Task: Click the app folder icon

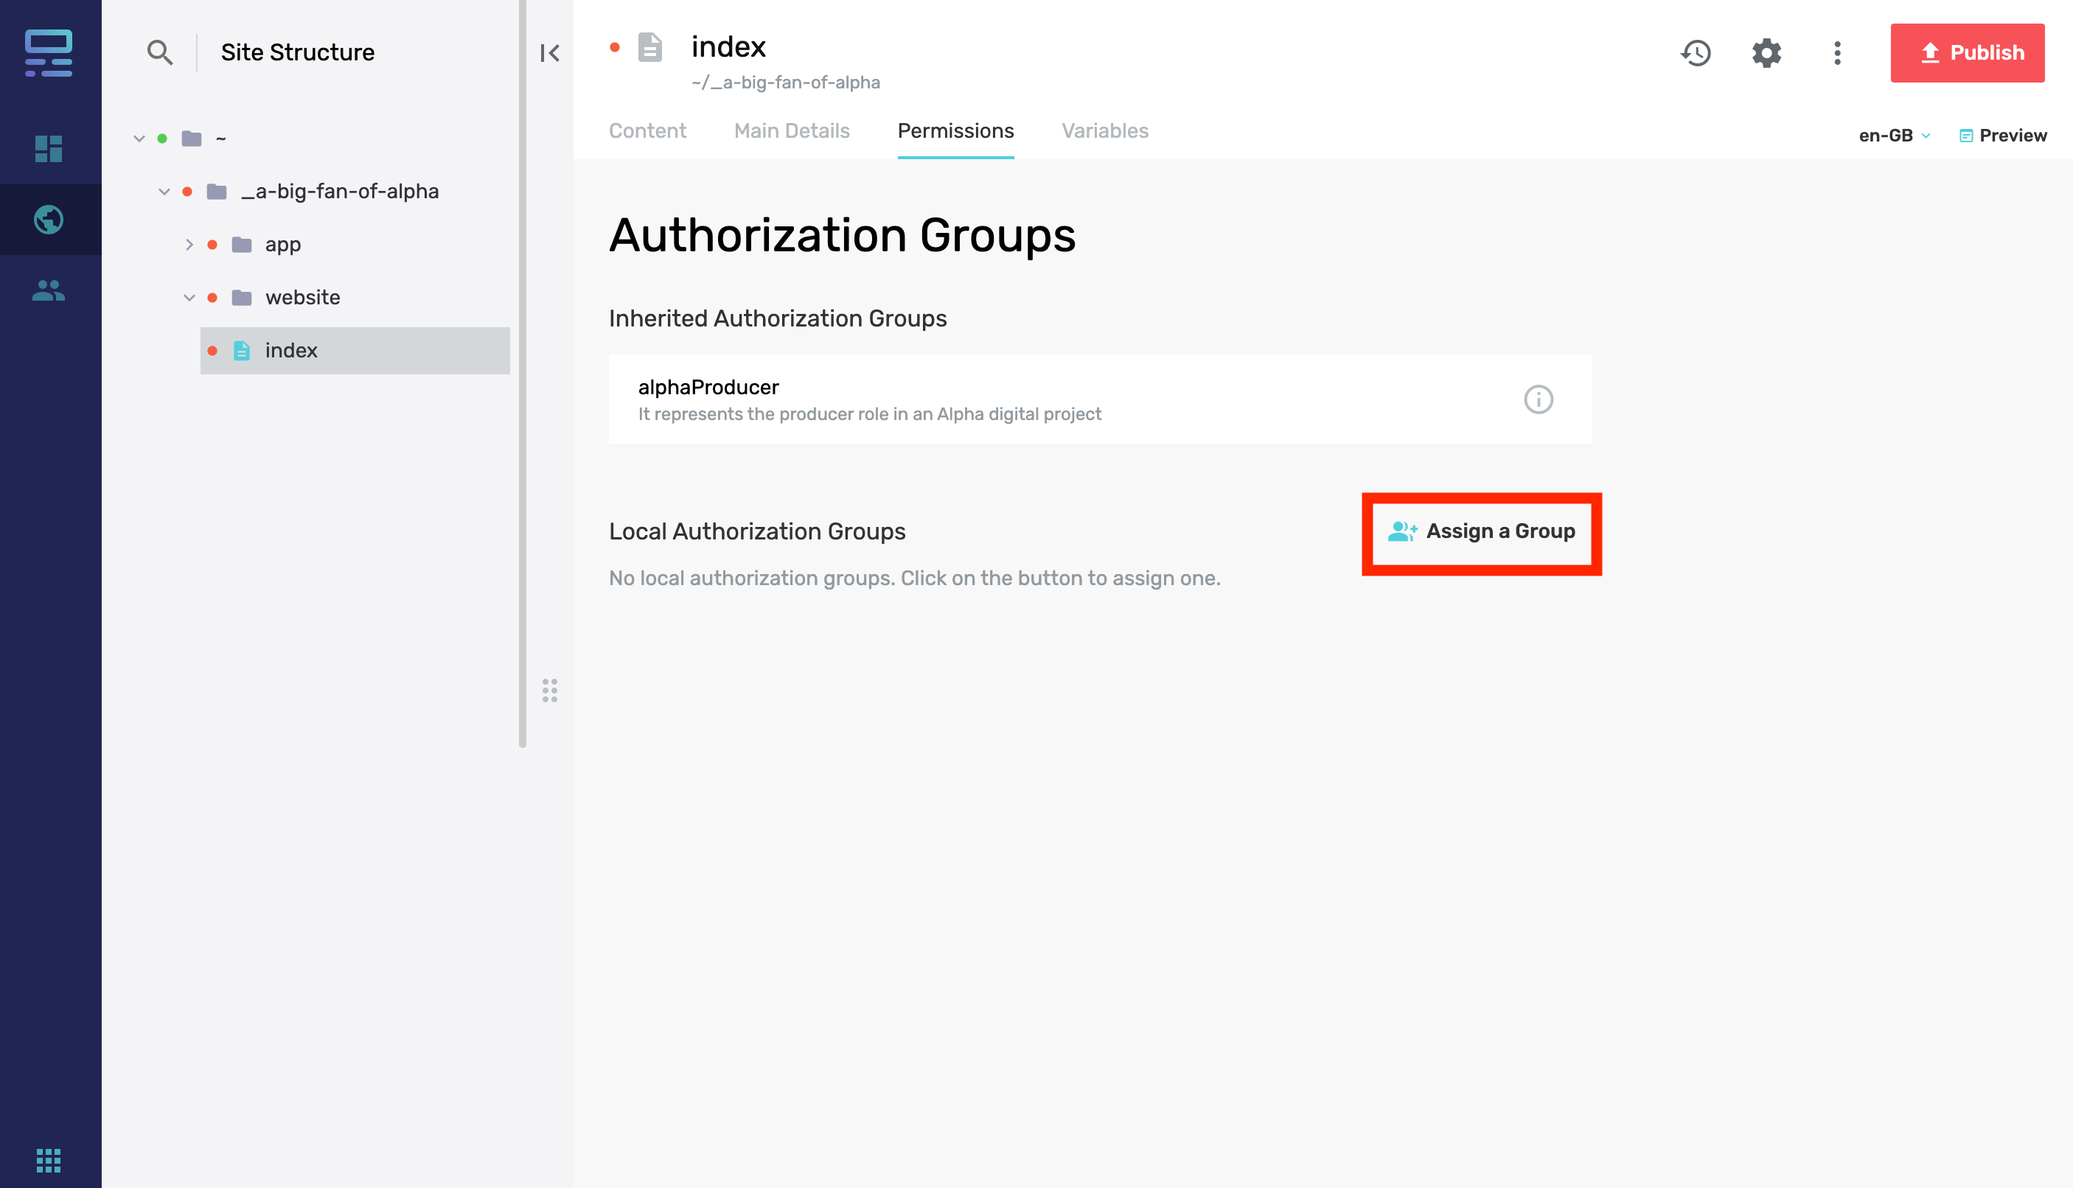Action: point(242,244)
